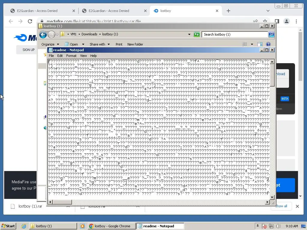Click New folder in Explorer toolbar
The width and height of the screenshot is (307, 230).
135,44
